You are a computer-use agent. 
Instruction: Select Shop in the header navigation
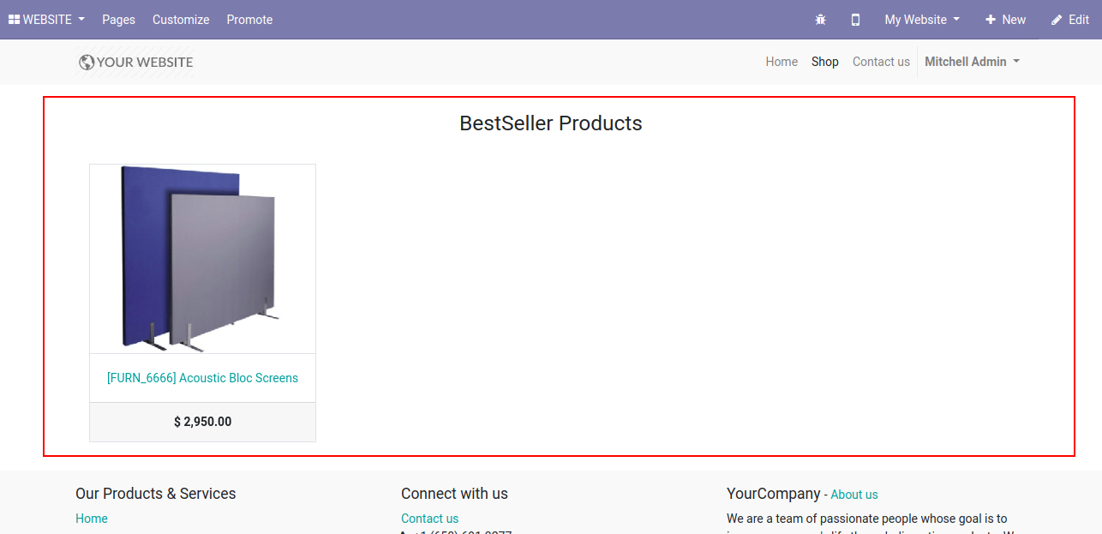825,62
